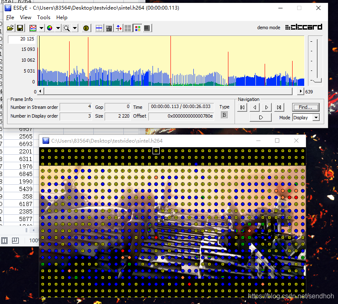Screen dimensions: 338x304
Task: Click the right arrow of frame scrollbar
Action: point(300,91)
